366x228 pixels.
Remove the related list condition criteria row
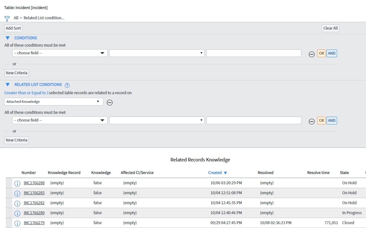click(x=312, y=121)
